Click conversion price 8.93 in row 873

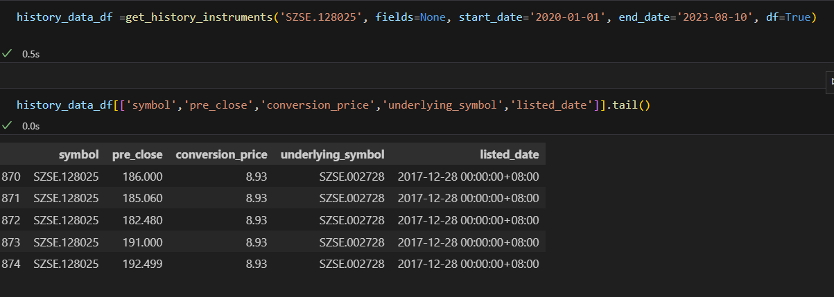pos(257,242)
